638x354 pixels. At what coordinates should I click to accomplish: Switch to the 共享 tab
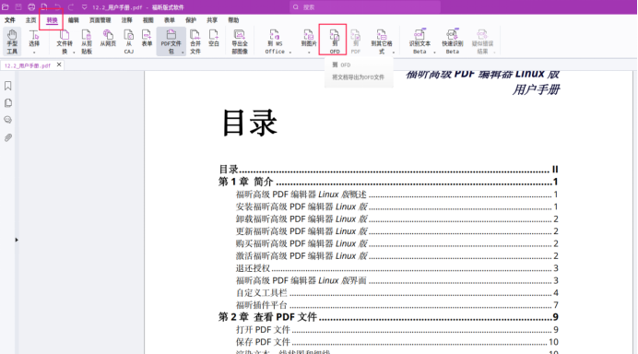[x=212, y=20]
